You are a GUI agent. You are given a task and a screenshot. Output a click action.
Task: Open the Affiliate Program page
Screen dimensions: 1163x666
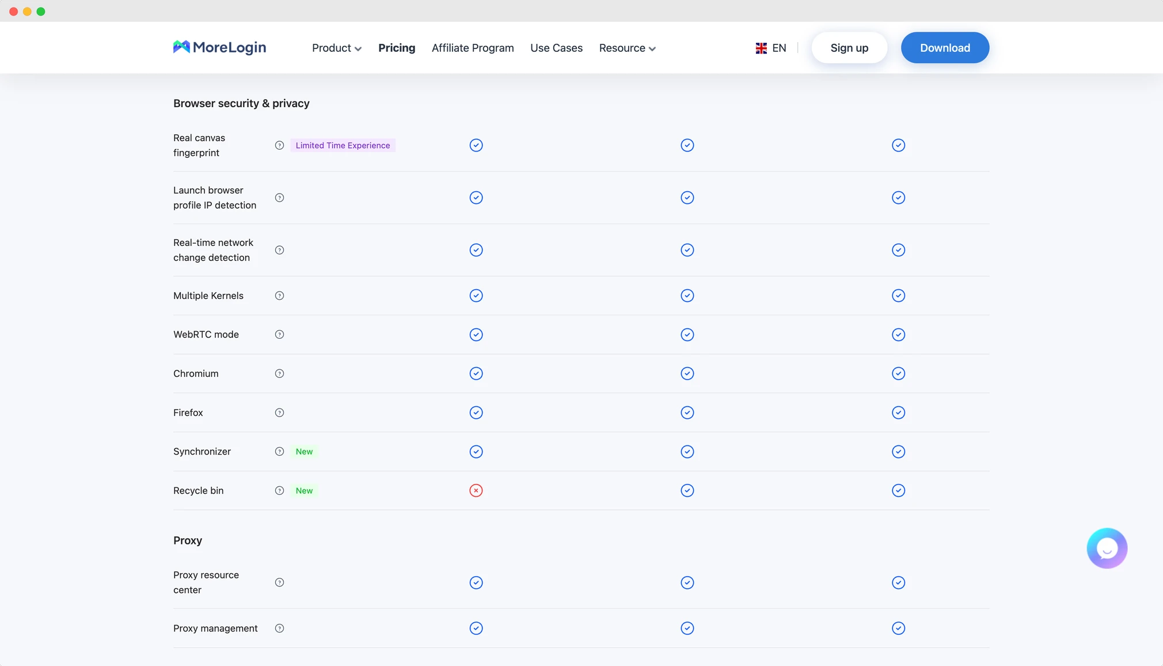[473, 48]
